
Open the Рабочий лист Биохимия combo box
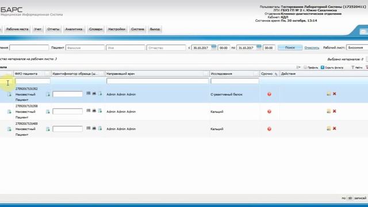(357, 48)
